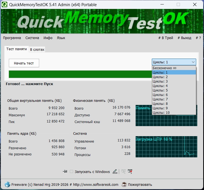Minimize the QuickMemoryTestOK window
204x190 pixels.
(162, 4)
